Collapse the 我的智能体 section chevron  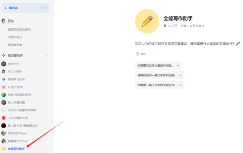pyautogui.click(x=47, y=55)
